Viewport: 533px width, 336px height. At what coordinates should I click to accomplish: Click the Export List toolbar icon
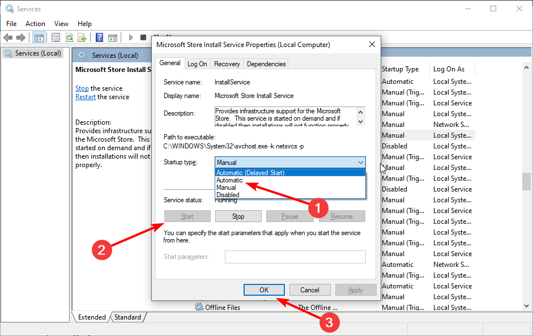tap(82, 37)
